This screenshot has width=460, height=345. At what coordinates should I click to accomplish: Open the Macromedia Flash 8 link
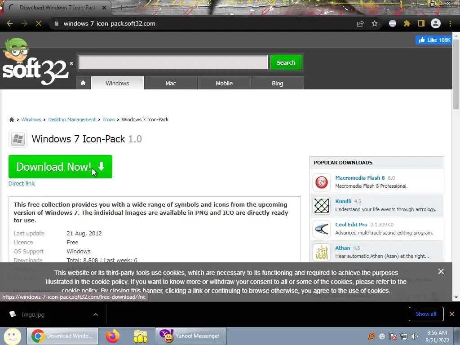pos(360,178)
